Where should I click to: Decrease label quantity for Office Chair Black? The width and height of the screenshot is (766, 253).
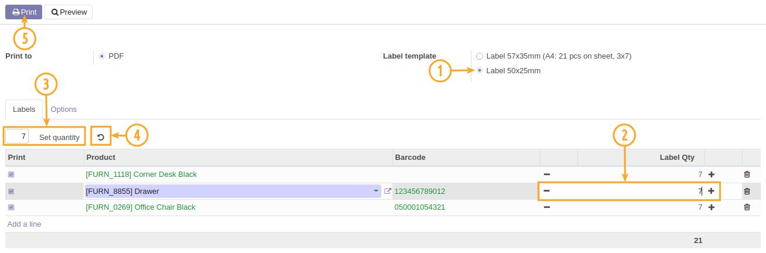point(546,207)
